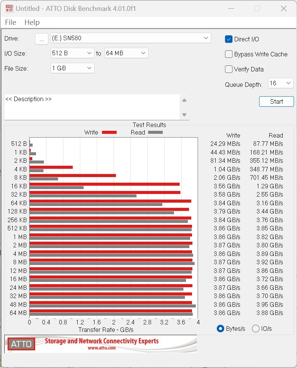Image resolution: width=297 pixels, height=368 pixels.
Task: Click the description scroll down arrow
Action: (x=184, y=115)
